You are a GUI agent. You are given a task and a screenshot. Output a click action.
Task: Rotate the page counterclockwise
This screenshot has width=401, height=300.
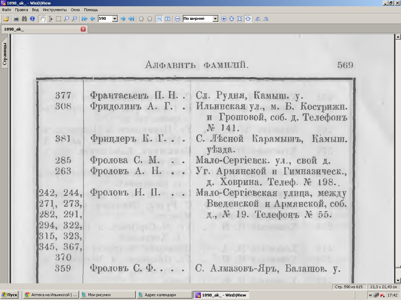pyautogui.click(x=258, y=19)
